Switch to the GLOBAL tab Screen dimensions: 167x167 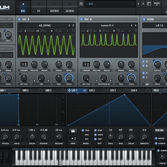[70, 7]
